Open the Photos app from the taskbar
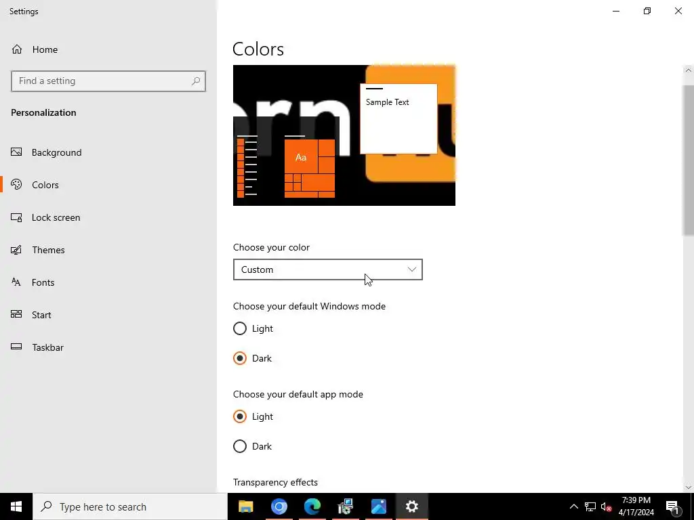694x520 pixels. click(378, 506)
